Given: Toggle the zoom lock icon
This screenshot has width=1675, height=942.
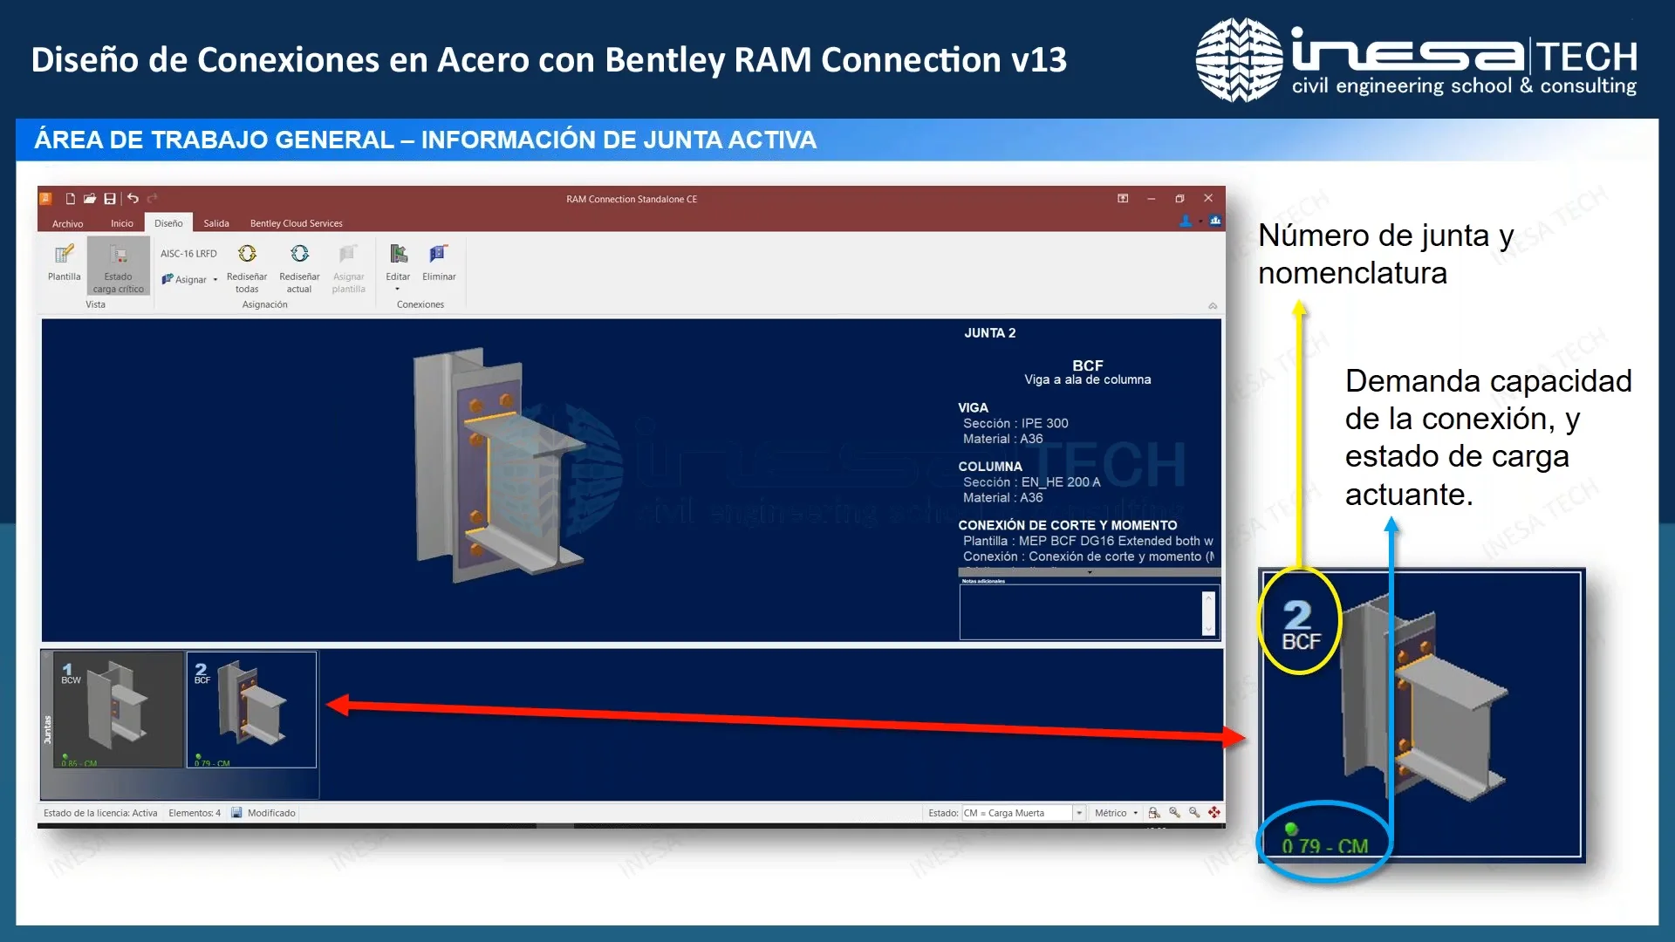Looking at the screenshot, I should (1152, 813).
